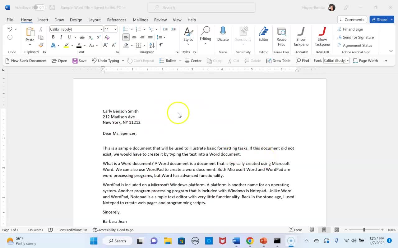Open Text Effects and Typography

tap(53, 45)
